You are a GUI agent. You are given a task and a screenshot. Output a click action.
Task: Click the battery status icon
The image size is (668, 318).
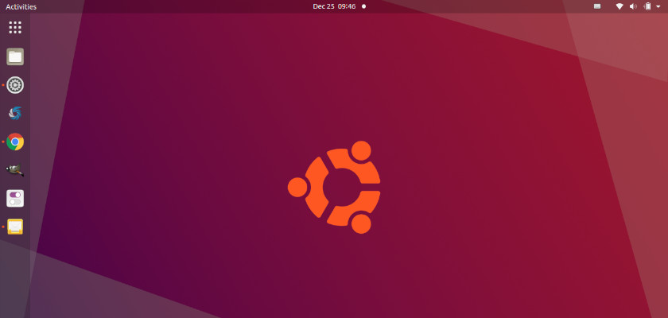coord(647,6)
